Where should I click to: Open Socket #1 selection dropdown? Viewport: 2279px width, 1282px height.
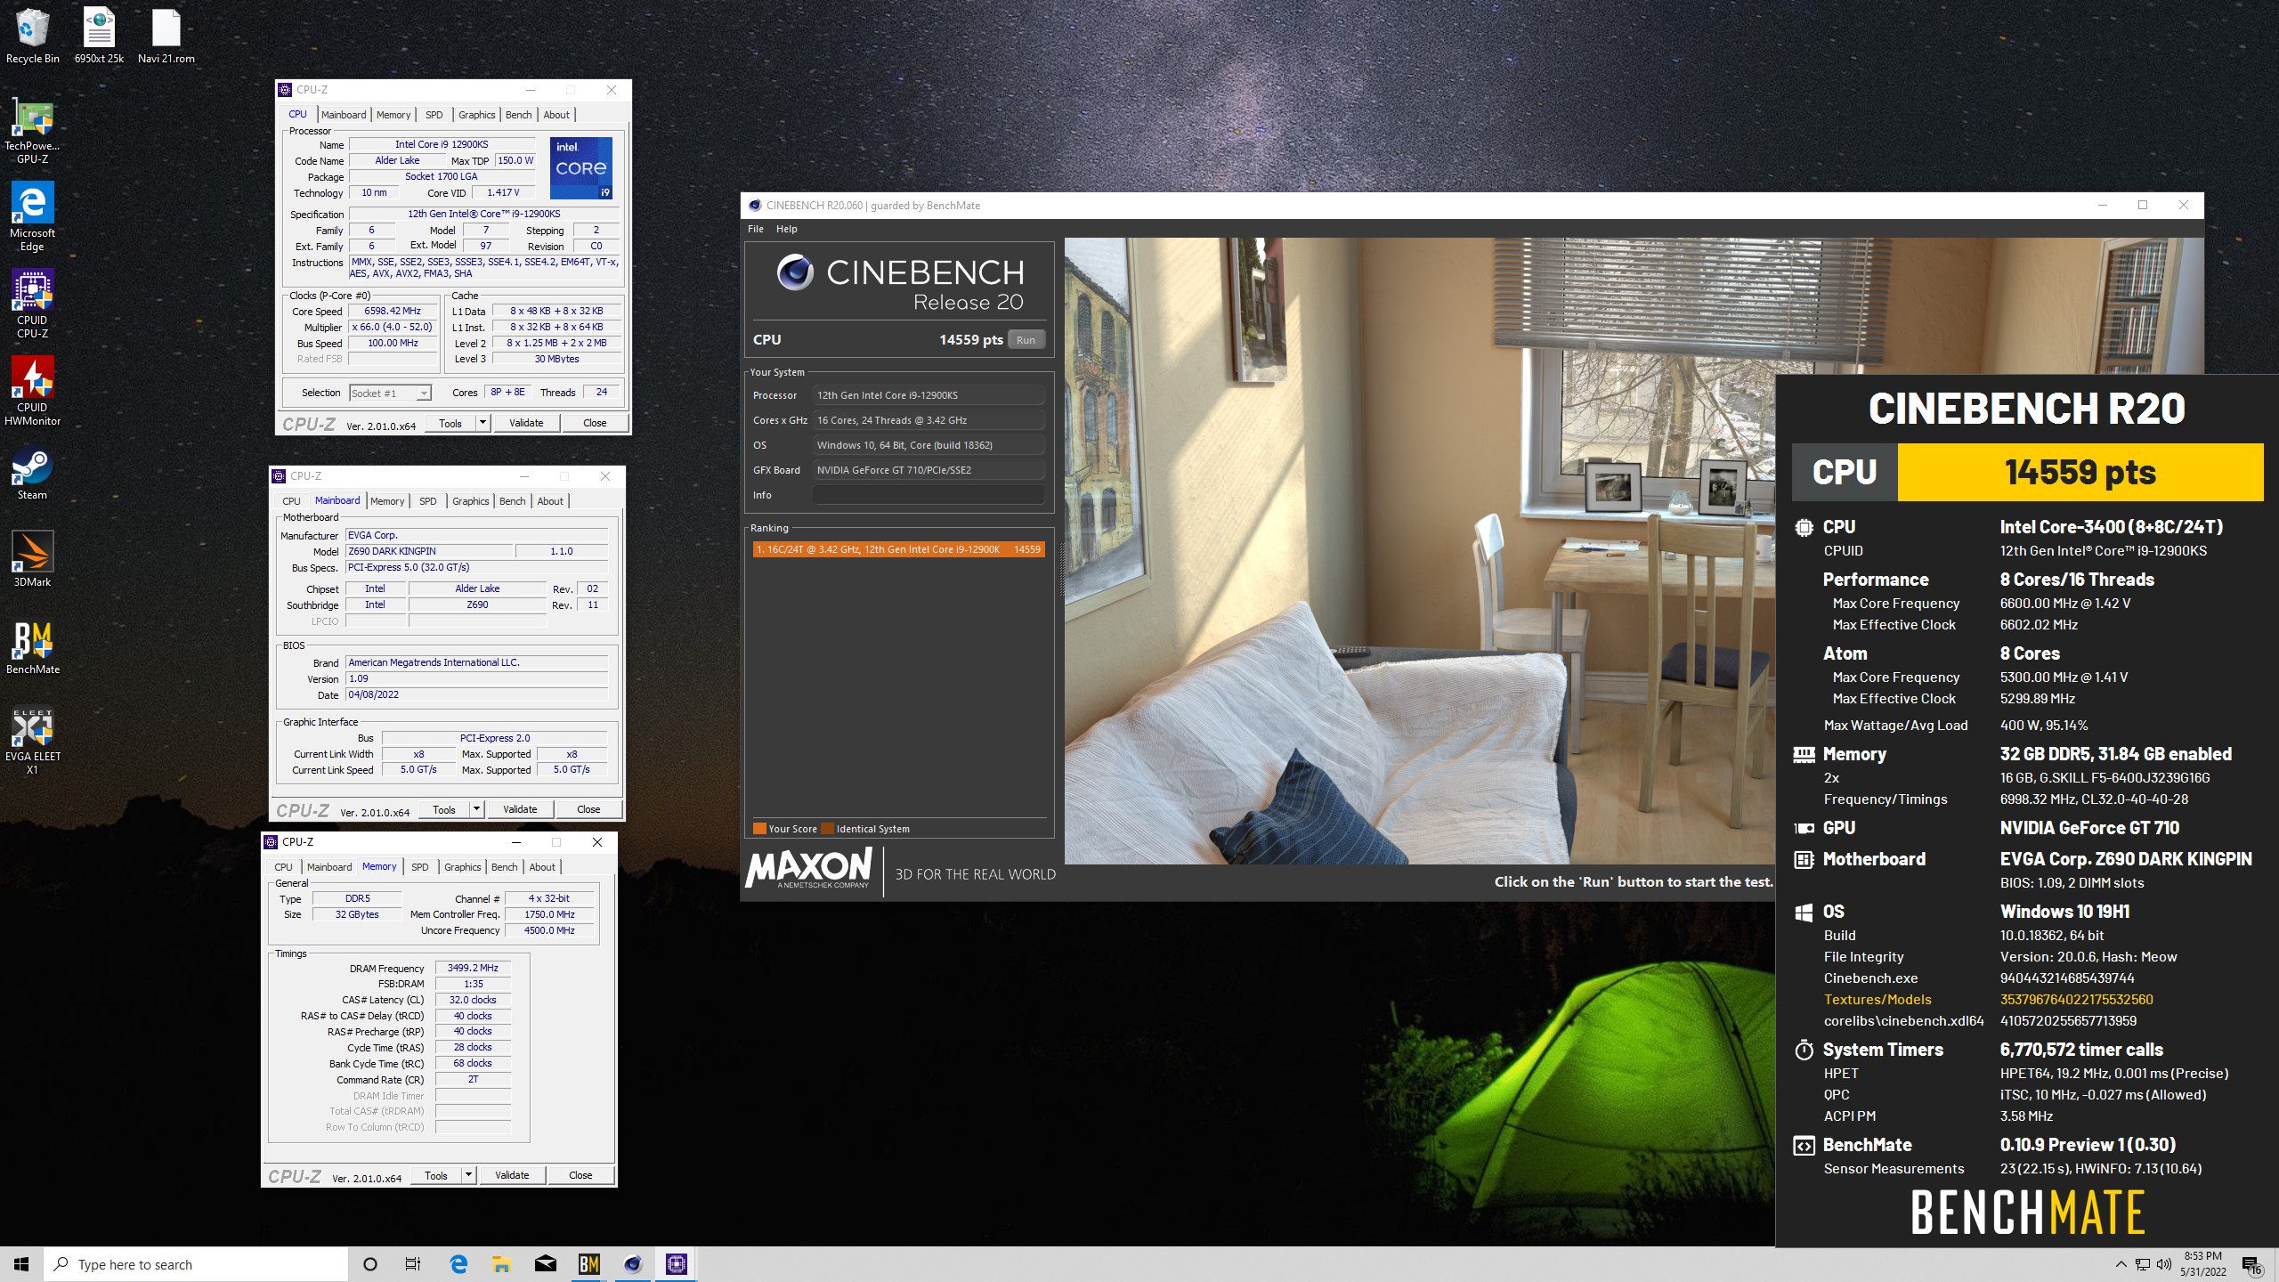tap(390, 393)
